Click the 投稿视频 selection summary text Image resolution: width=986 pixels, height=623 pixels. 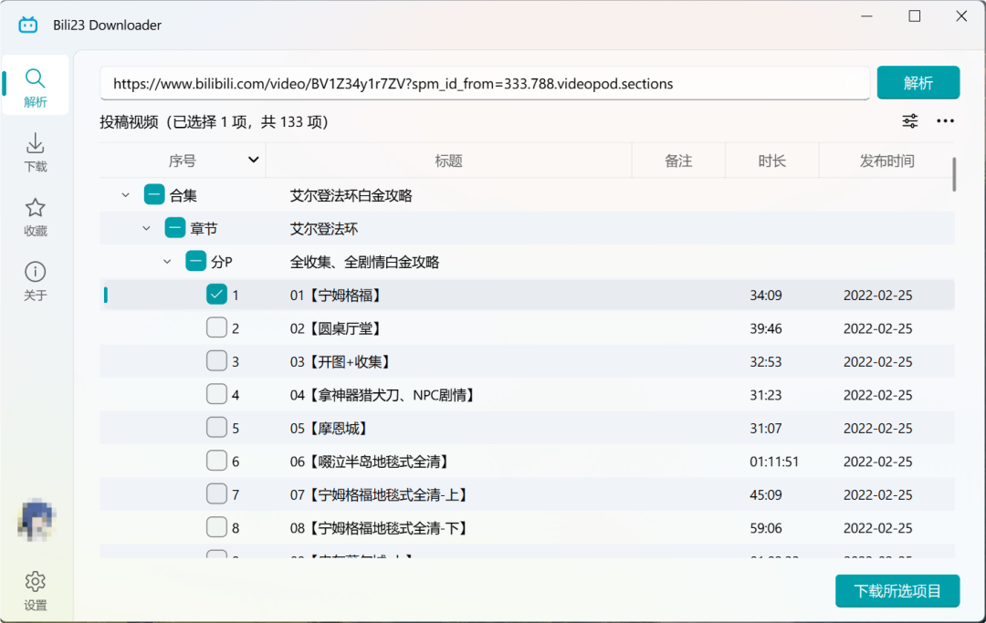[x=215, y=122]
